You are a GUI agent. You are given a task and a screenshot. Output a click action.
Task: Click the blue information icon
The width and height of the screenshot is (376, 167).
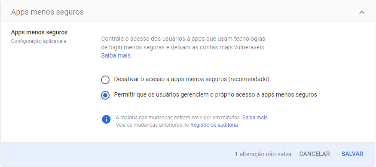(106, 119)
